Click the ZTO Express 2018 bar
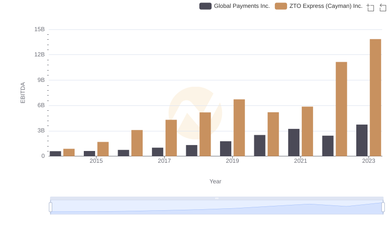 coord(205,134)
